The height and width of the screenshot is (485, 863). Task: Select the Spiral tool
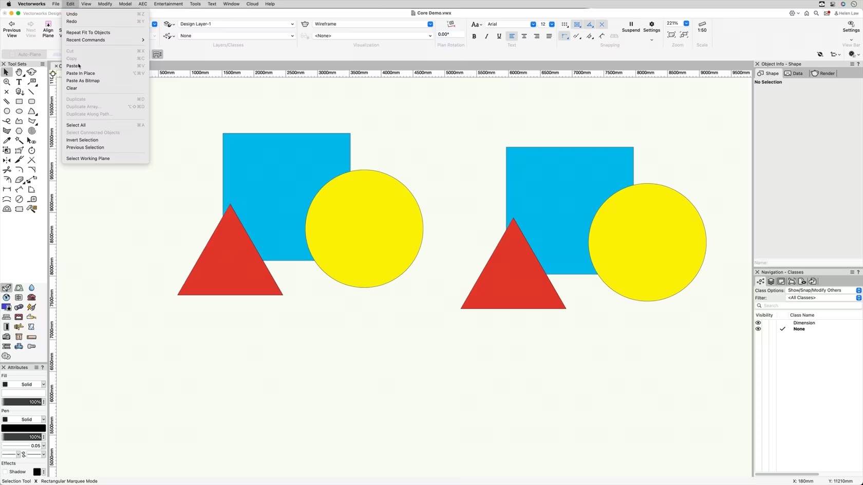[x=32, y=131]
